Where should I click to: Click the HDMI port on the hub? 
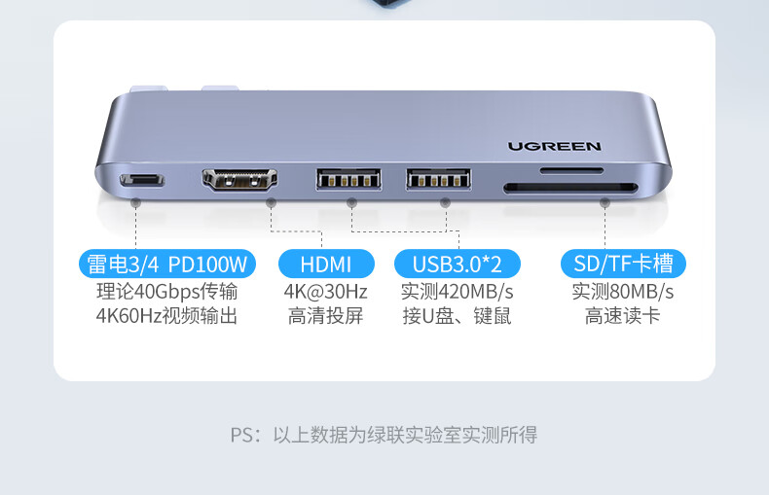pyautogui.click(x=239, y=180)
